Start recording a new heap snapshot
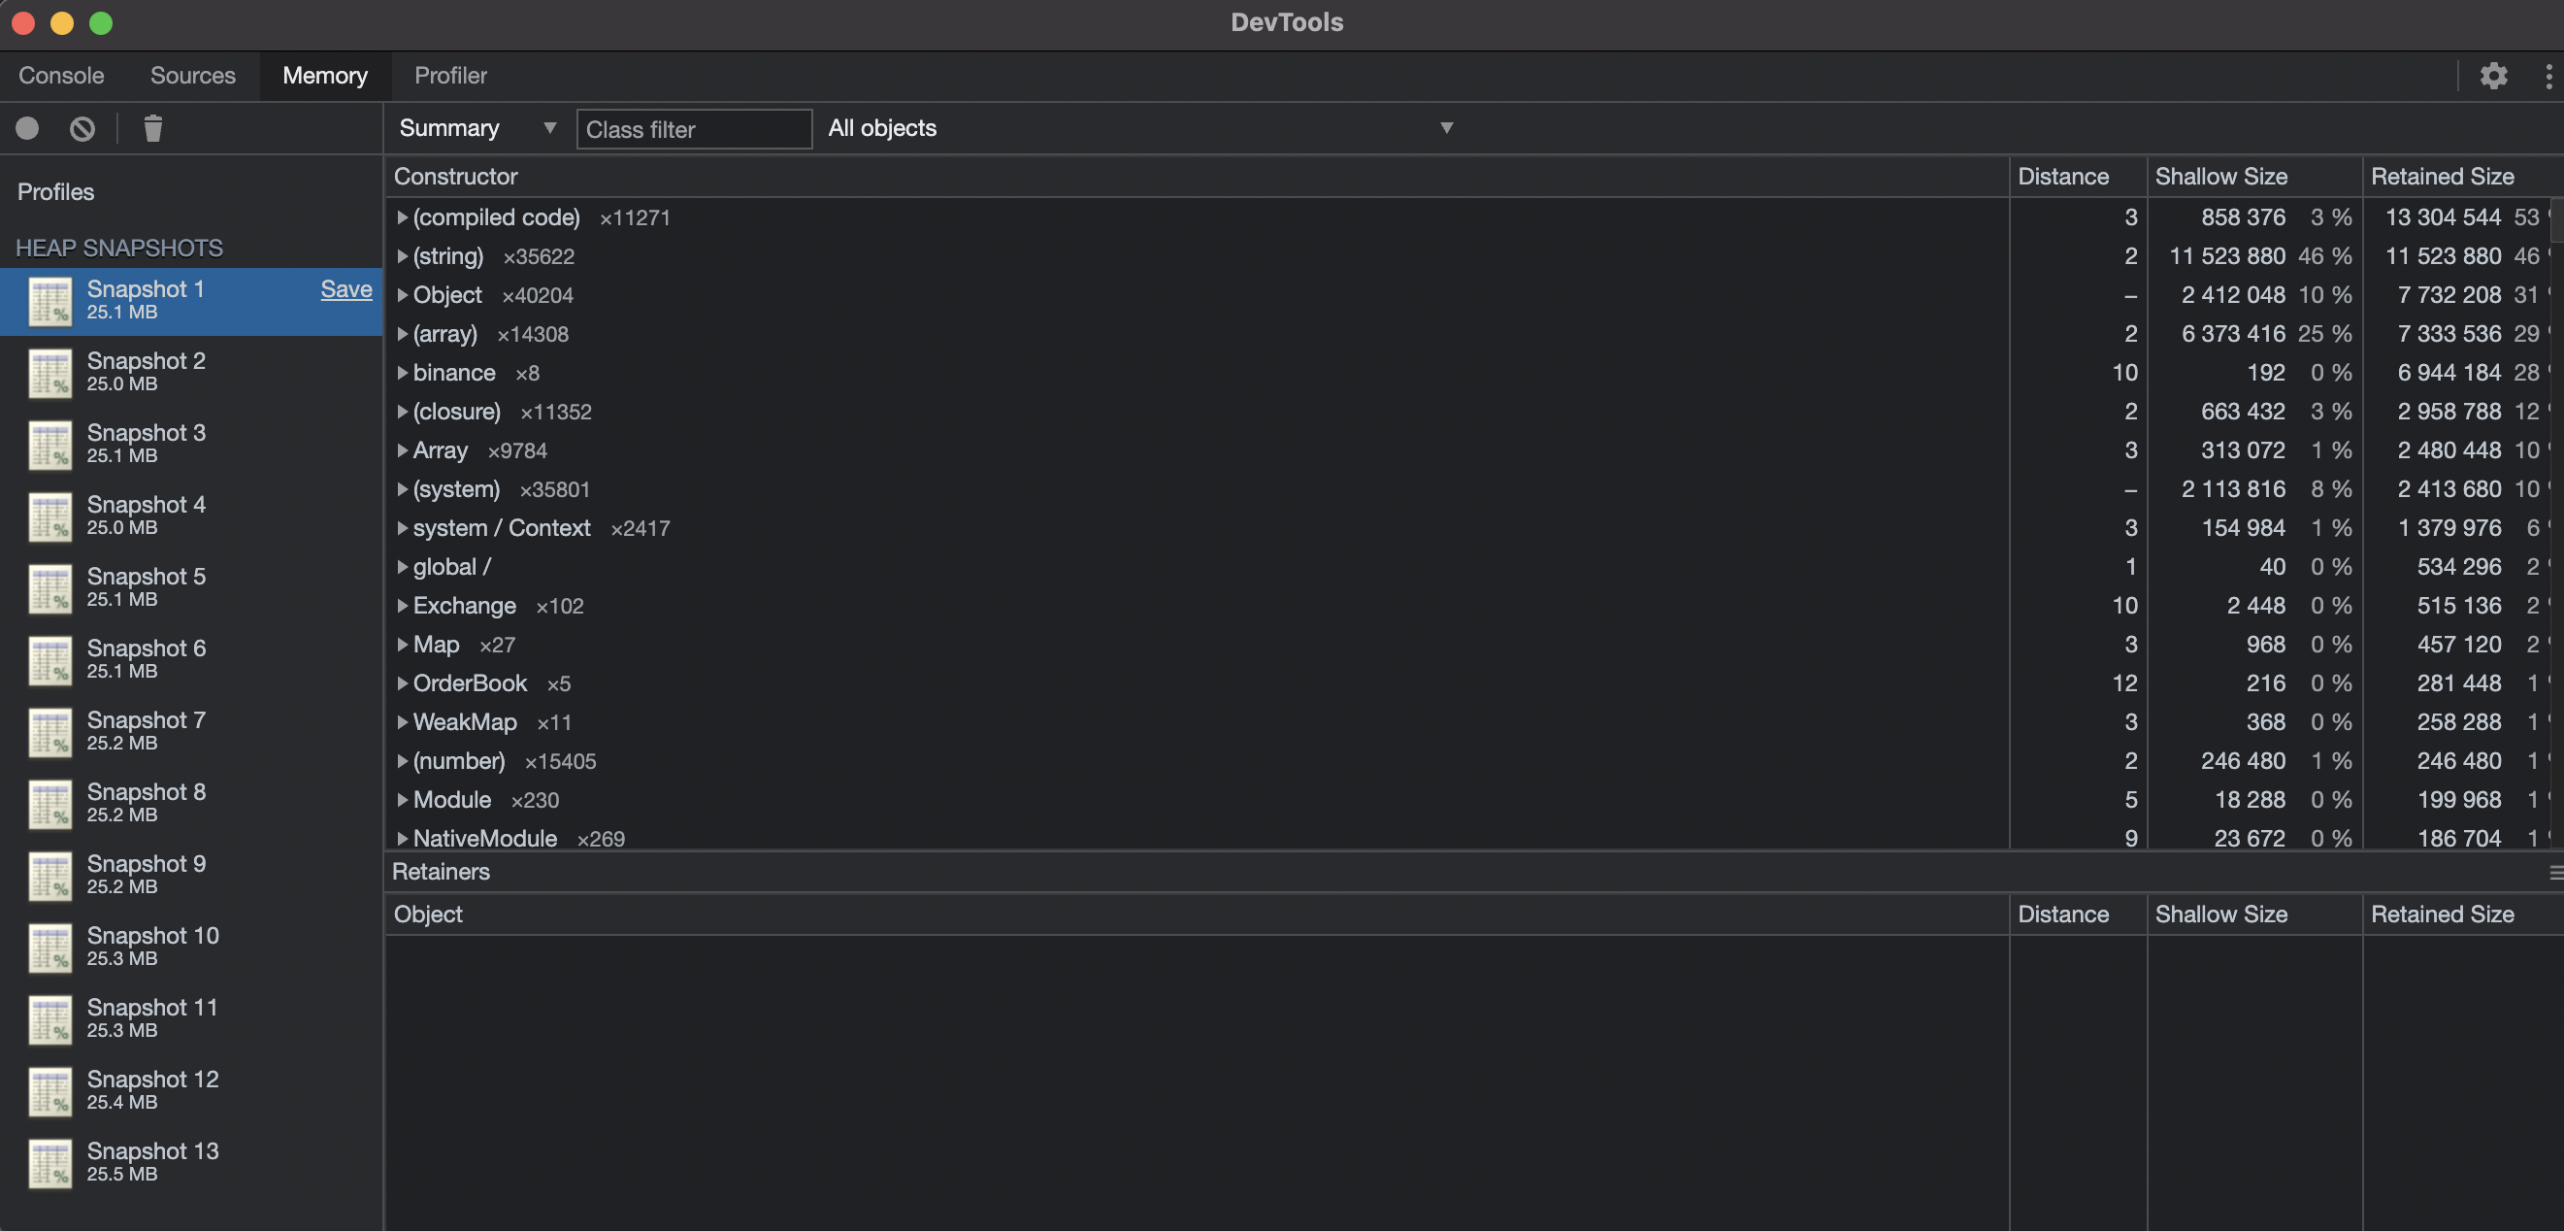Screen dimensions: 2564x1231 (27, 128)
